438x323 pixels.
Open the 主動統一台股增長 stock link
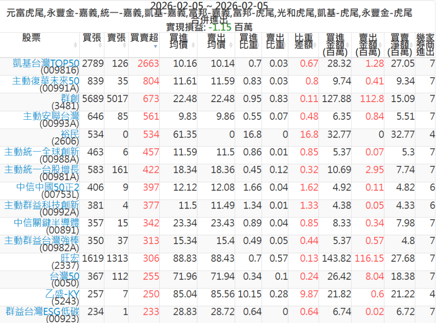click(42, 169)
